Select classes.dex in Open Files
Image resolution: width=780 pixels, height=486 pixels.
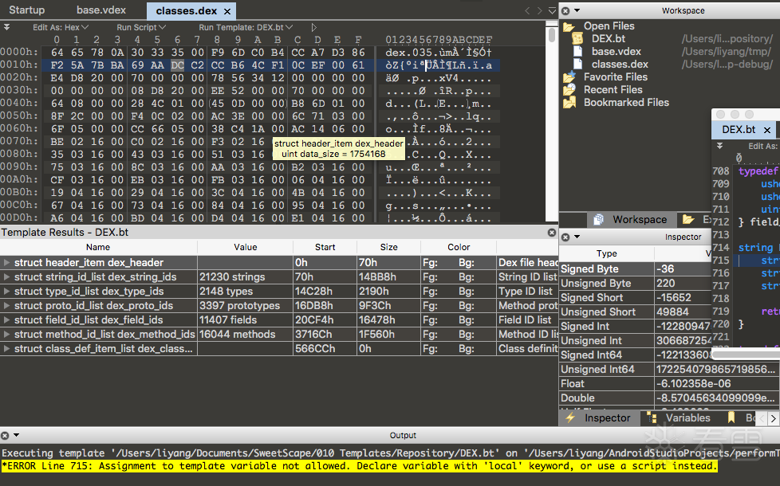click(620, 65)
